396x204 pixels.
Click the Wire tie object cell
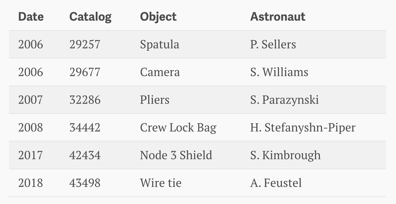click(161, 183)
